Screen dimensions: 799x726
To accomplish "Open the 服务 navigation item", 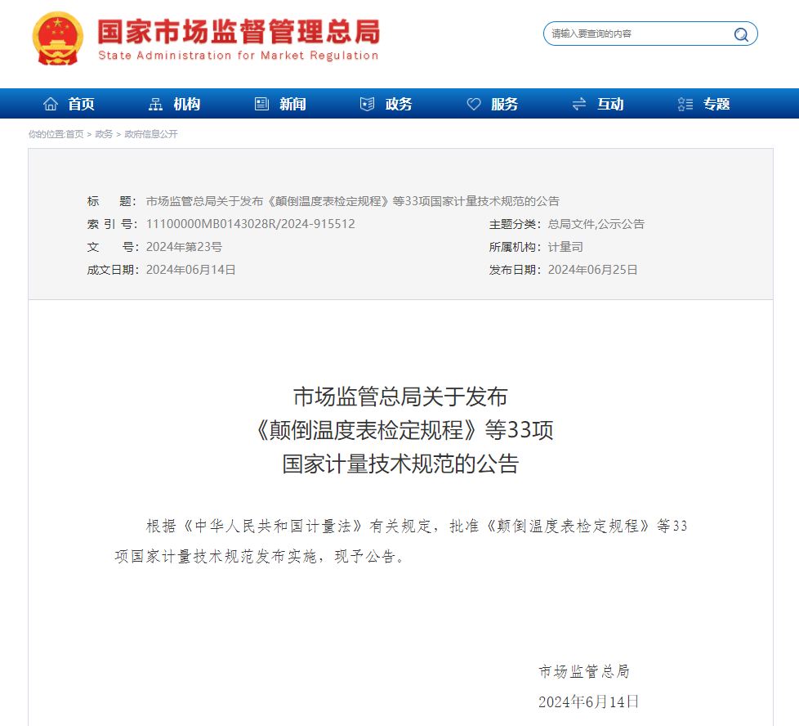I will (x=505, y=104).
